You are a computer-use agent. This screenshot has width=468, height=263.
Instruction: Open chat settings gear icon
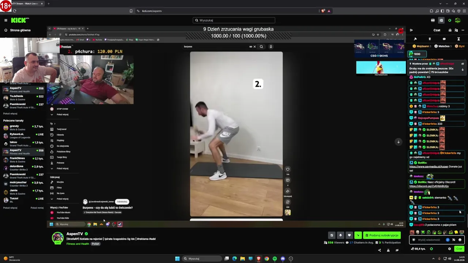449,249
